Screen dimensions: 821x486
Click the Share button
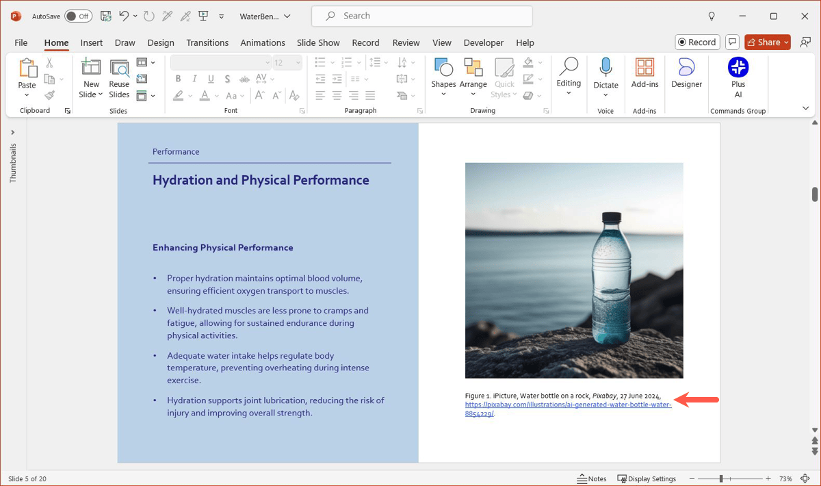point(768,42)
